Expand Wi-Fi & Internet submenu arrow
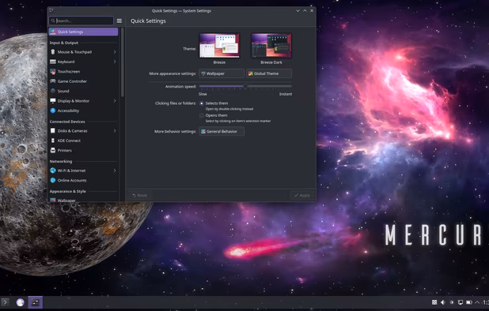The width and height of the screenshot is (489, 311). click(x=115, y=170)
